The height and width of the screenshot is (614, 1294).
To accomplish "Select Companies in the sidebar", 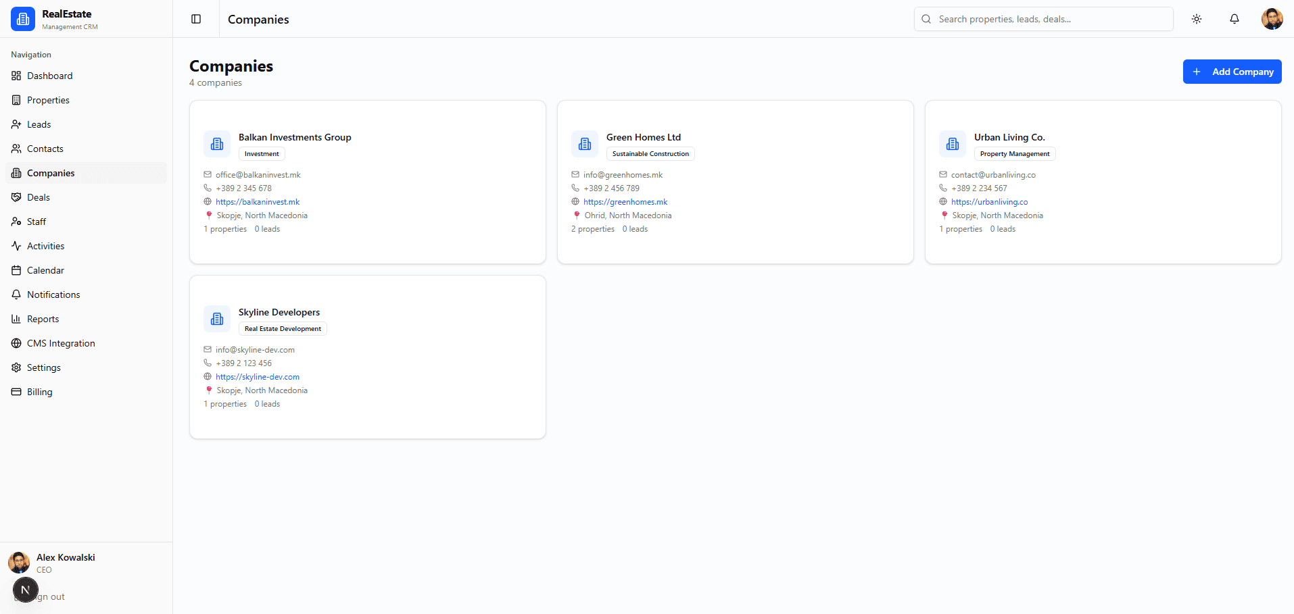I will [x=87, y=173].
